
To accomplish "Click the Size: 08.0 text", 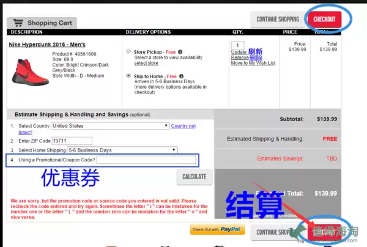I will point(63,59).
